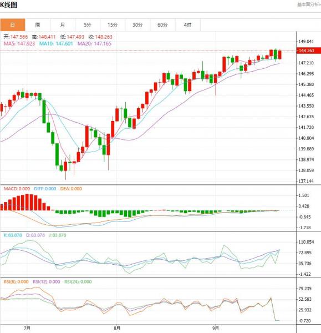Screen dimensions: 321x333
Task: Click the MA5 indicator label
Action: [19, 44]
